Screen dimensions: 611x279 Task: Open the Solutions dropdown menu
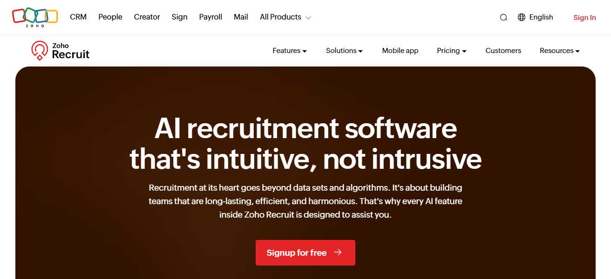click(344, 51)
